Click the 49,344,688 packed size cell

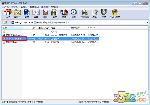click(43, 39)
